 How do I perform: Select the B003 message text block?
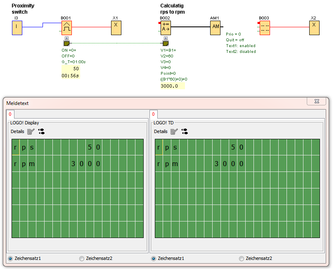click(264, 28)
